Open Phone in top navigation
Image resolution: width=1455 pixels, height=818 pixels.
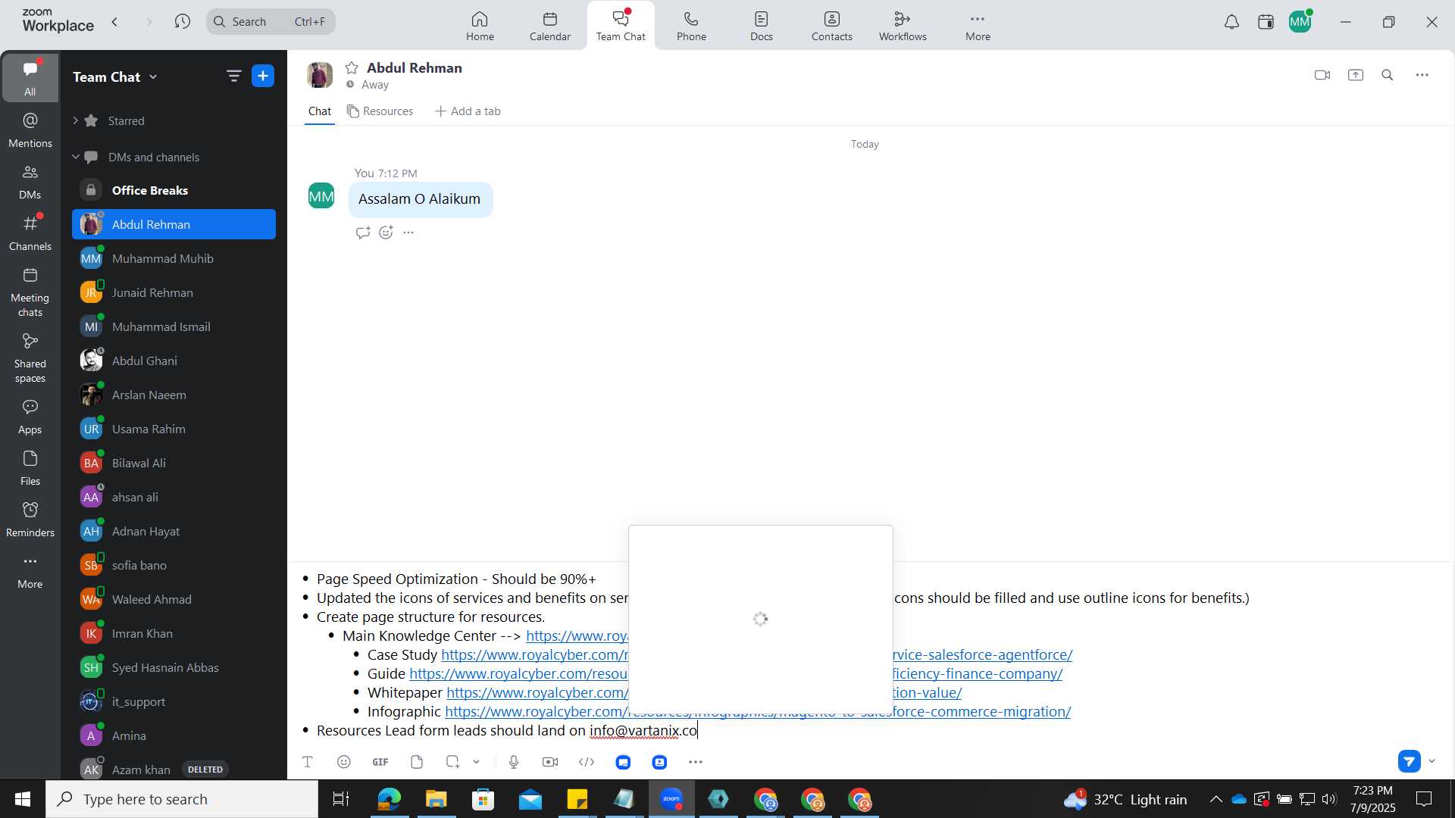point(691,26)
